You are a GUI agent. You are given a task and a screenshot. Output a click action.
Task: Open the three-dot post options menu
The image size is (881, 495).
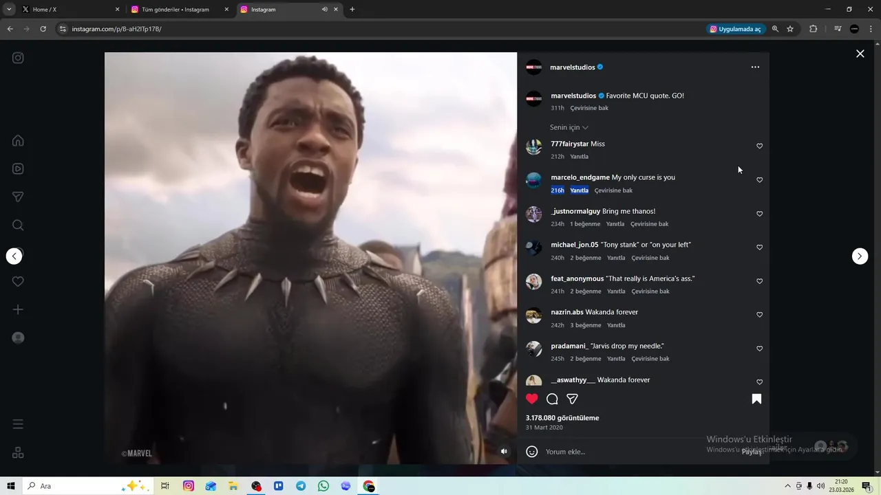click(755, 67)
